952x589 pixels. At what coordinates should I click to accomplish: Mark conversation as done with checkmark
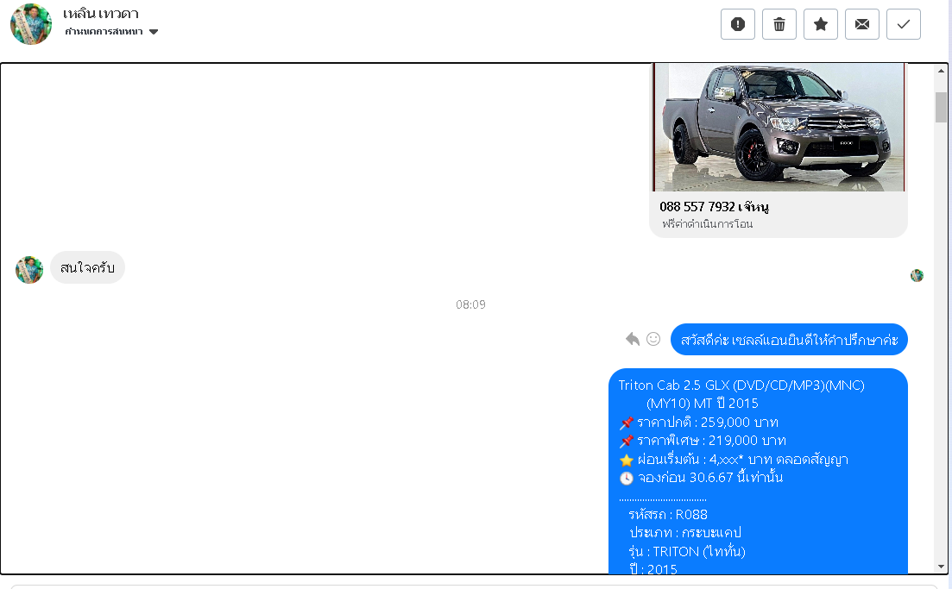point(904,24)
